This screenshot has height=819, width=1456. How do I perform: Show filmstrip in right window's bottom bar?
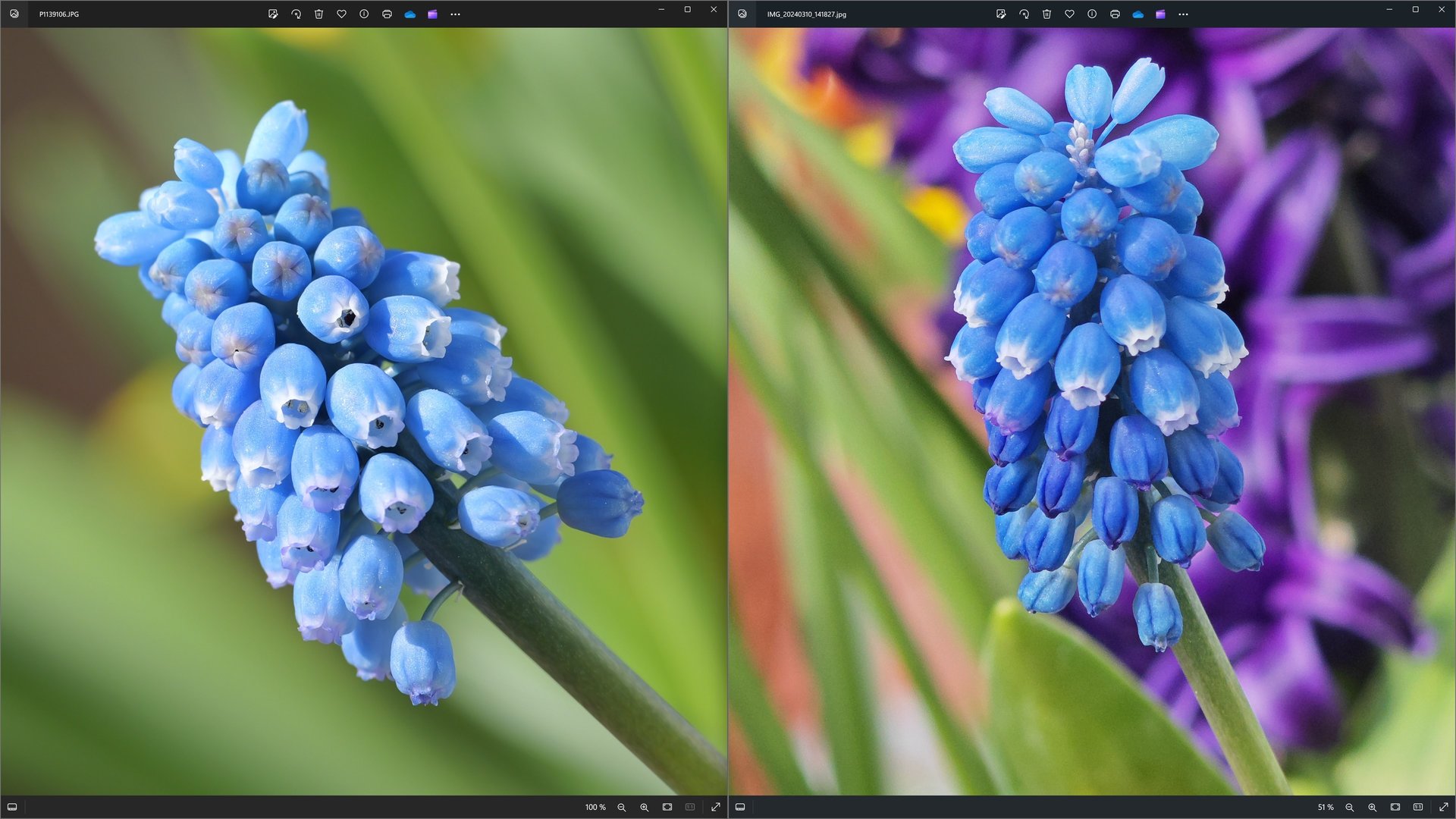[x=740, y=807]
